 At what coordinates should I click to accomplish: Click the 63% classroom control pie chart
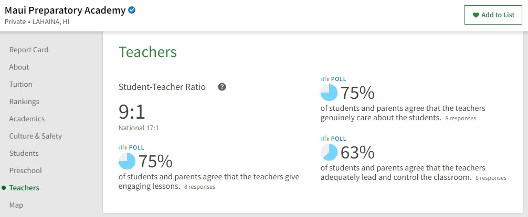(x=329, y=152)
